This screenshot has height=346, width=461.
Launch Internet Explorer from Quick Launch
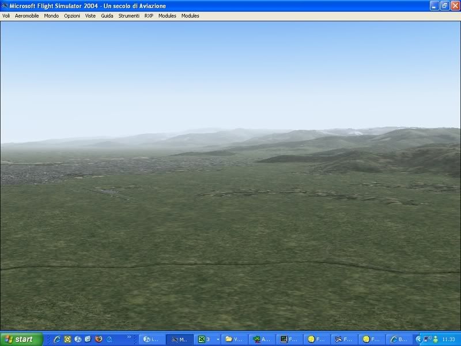coord(57,339)
